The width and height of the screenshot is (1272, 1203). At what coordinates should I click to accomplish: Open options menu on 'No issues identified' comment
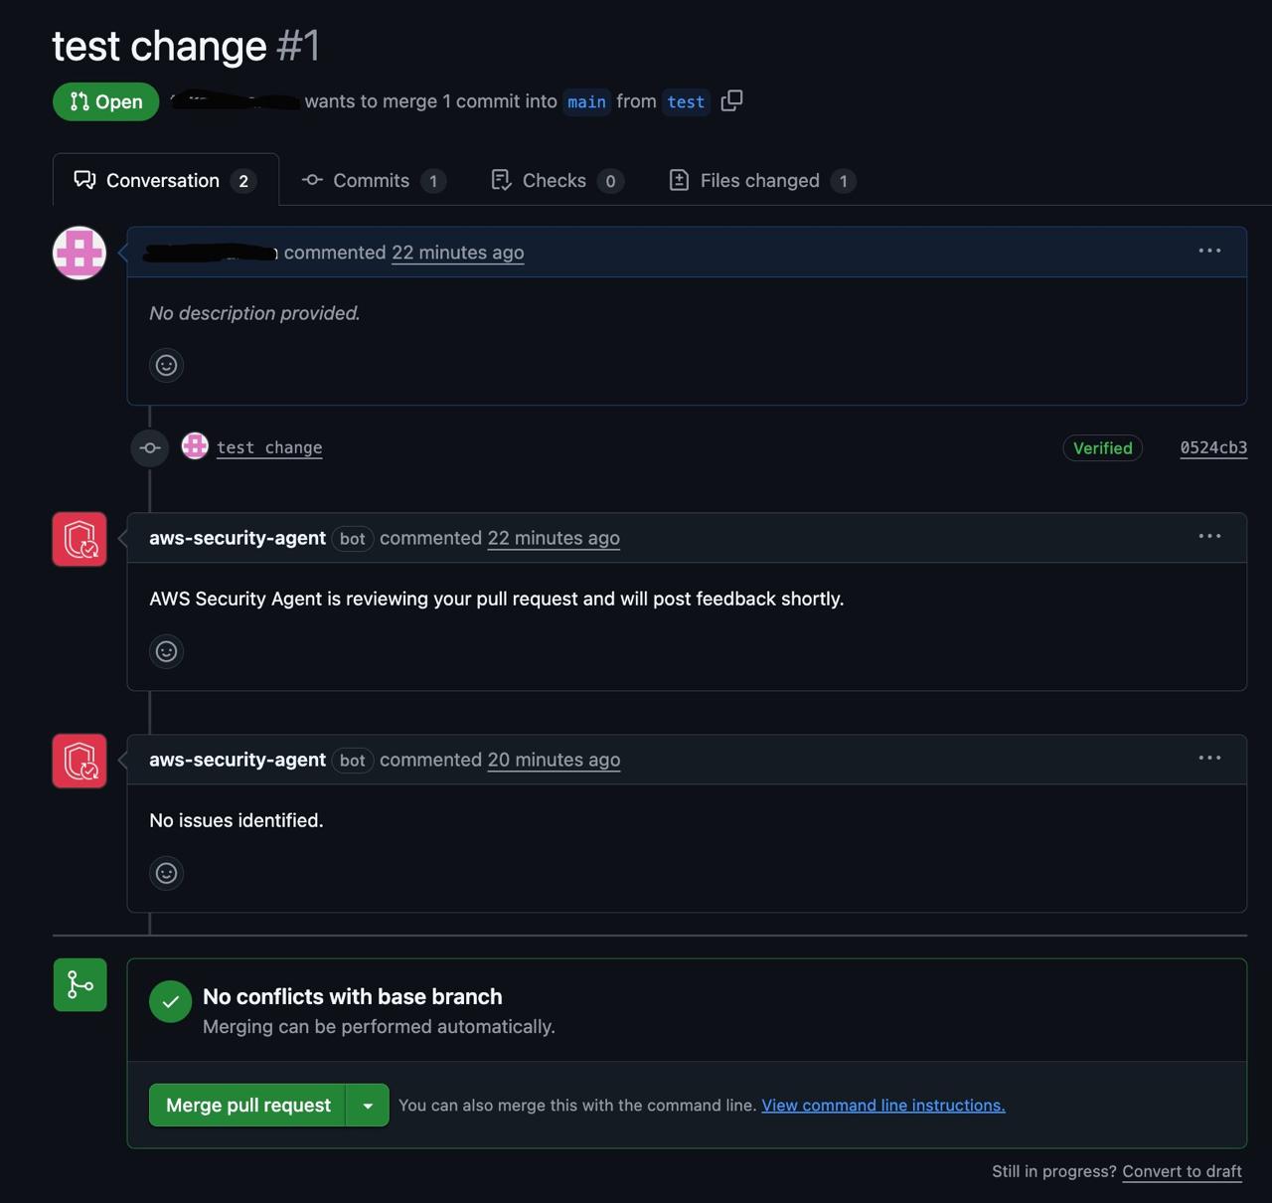pos(1209,758)
